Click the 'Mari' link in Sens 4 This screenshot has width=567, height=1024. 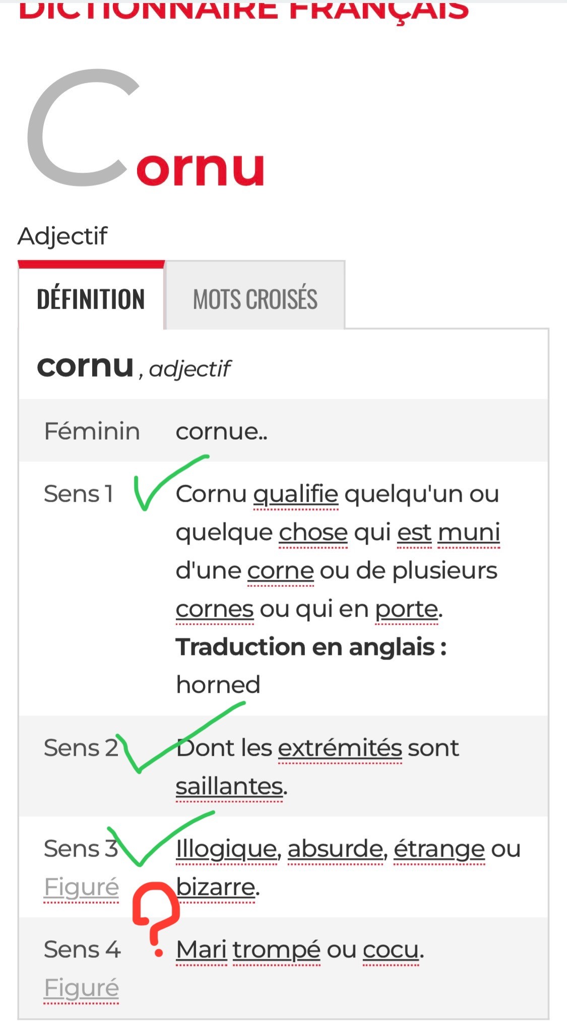[x=201, y=950]
